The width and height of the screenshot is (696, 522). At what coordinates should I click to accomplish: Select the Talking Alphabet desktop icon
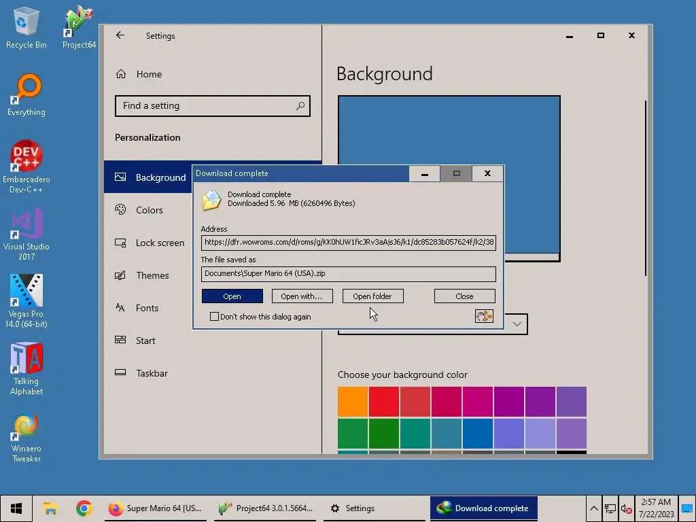[x=27, y=369]
